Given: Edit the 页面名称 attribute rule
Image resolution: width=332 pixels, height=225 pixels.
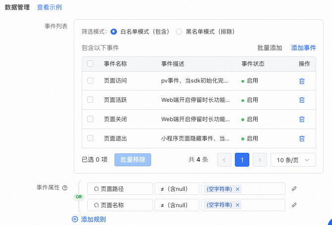Looking at the screenshot, I should (x=294, y=205).
